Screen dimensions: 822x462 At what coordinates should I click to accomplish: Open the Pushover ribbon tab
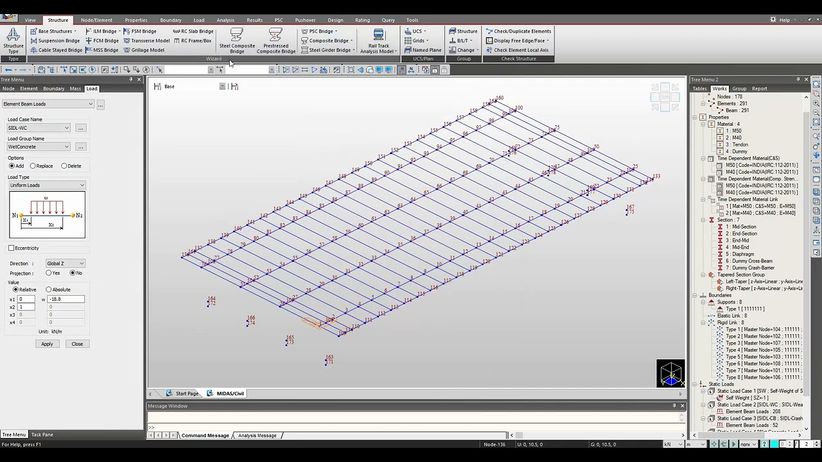coord(305,20)
